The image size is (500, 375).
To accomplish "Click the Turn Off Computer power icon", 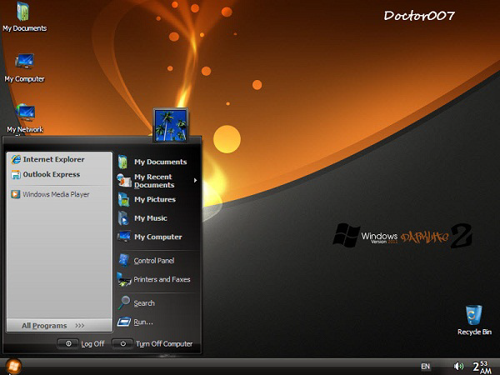I will tap(122, 343).
